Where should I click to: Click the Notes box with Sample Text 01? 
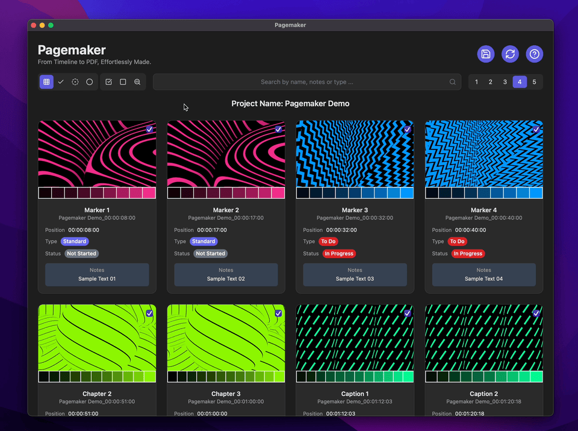pos(97,274)
